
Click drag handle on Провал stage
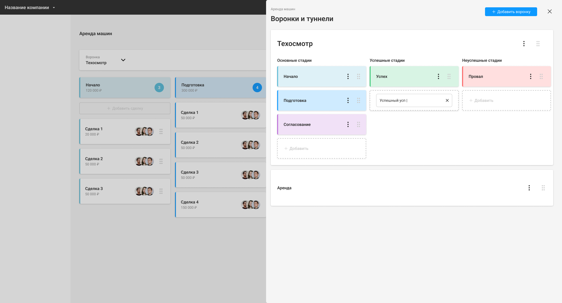click(541, 76)
